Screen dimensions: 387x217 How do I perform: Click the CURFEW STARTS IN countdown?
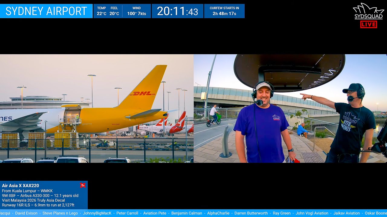pyautogui.click(x=224, y=11)
